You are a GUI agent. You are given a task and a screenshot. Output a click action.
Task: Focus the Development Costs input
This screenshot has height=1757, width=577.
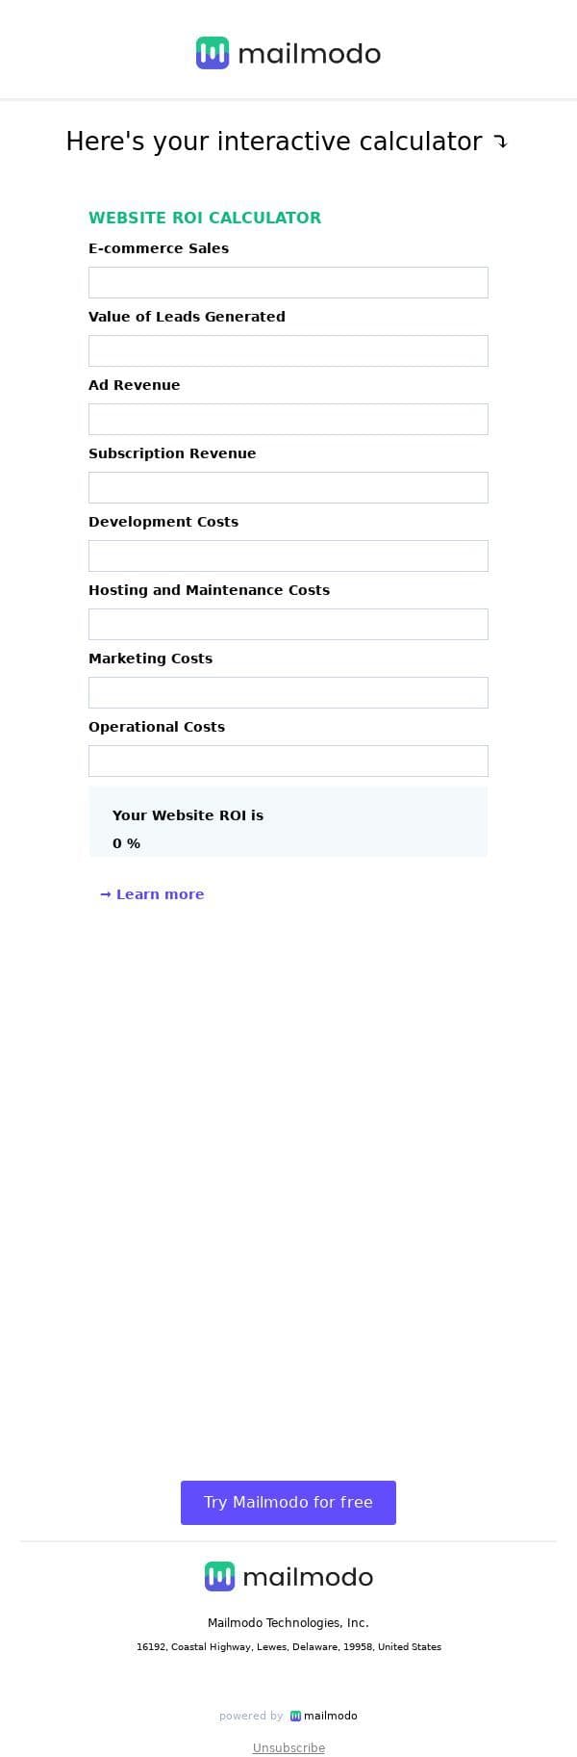[288, 556]
